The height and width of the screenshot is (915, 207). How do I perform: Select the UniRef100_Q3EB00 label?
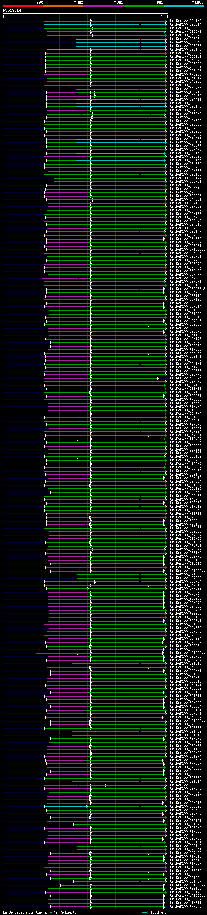click(x=186, y=103)
